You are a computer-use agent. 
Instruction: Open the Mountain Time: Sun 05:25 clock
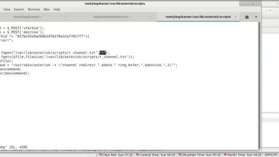click(x=201, y=155)
